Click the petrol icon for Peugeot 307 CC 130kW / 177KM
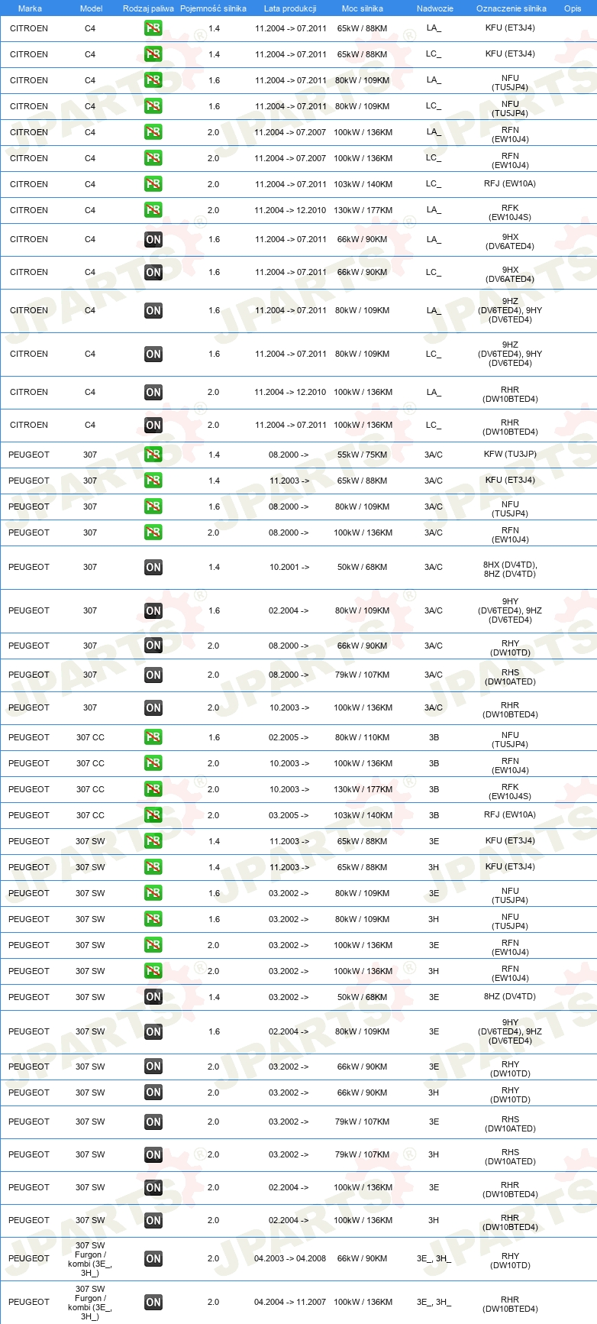 [153, 789]
